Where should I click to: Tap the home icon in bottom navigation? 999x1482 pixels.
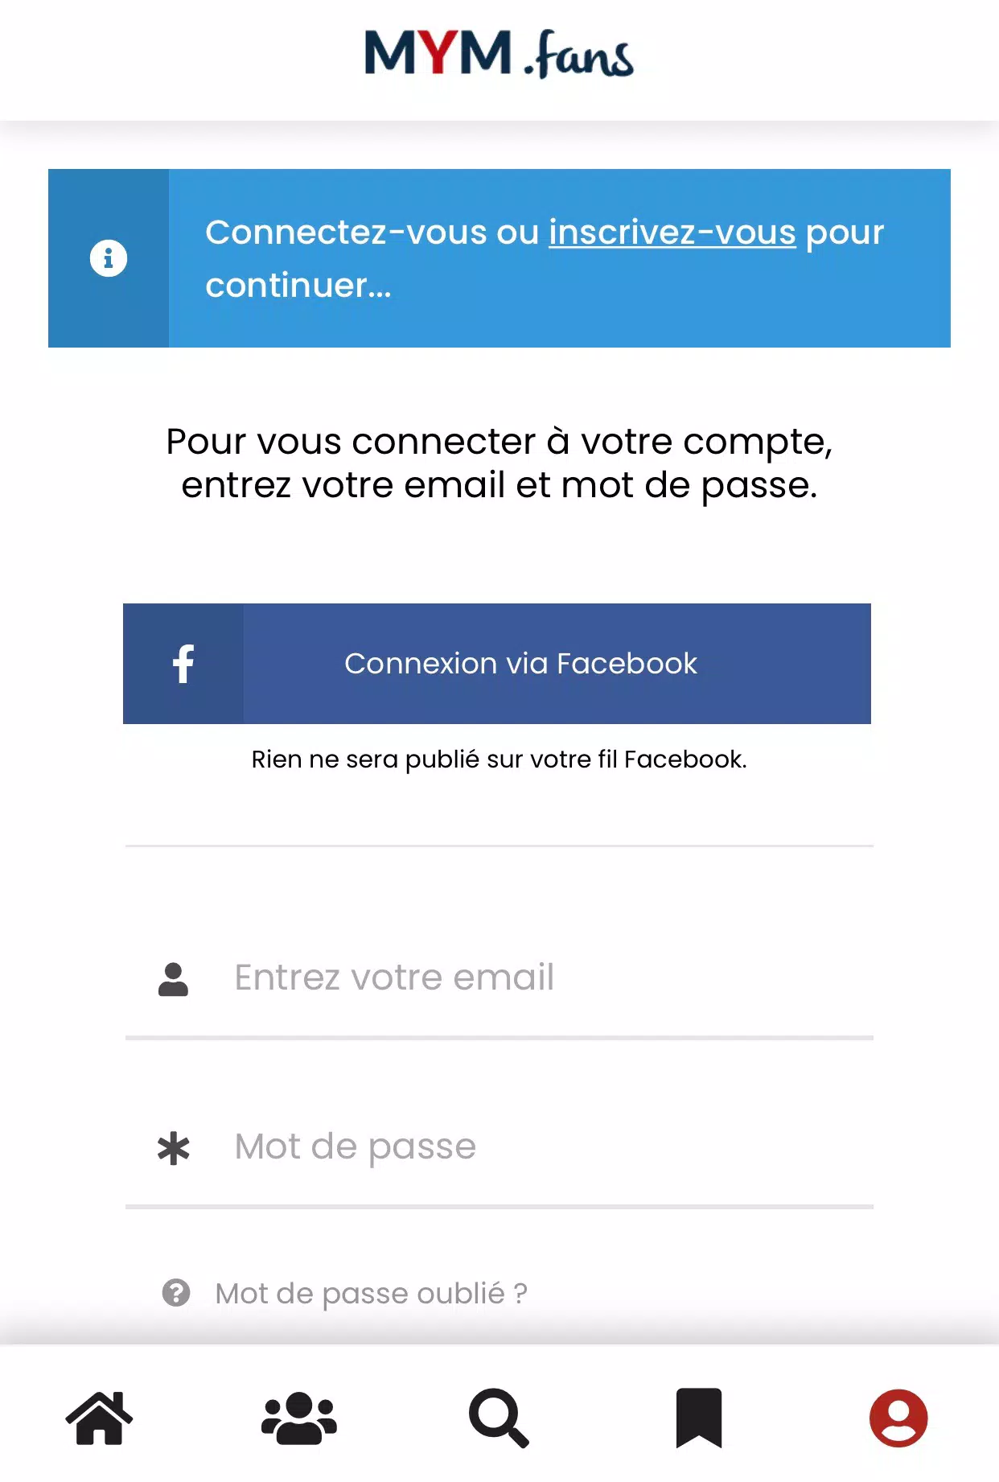(x=99, y=1418)
